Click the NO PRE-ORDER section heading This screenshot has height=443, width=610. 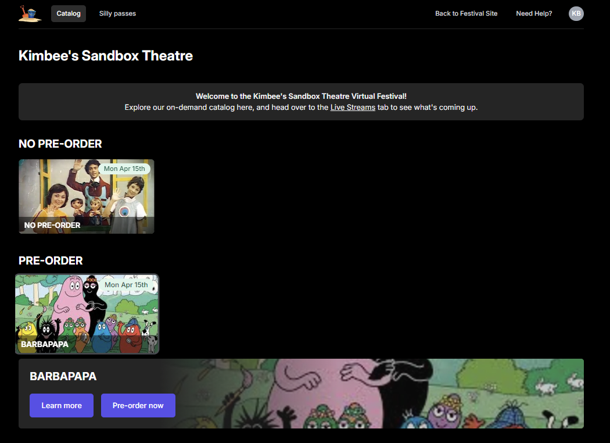tap(60, 144)
